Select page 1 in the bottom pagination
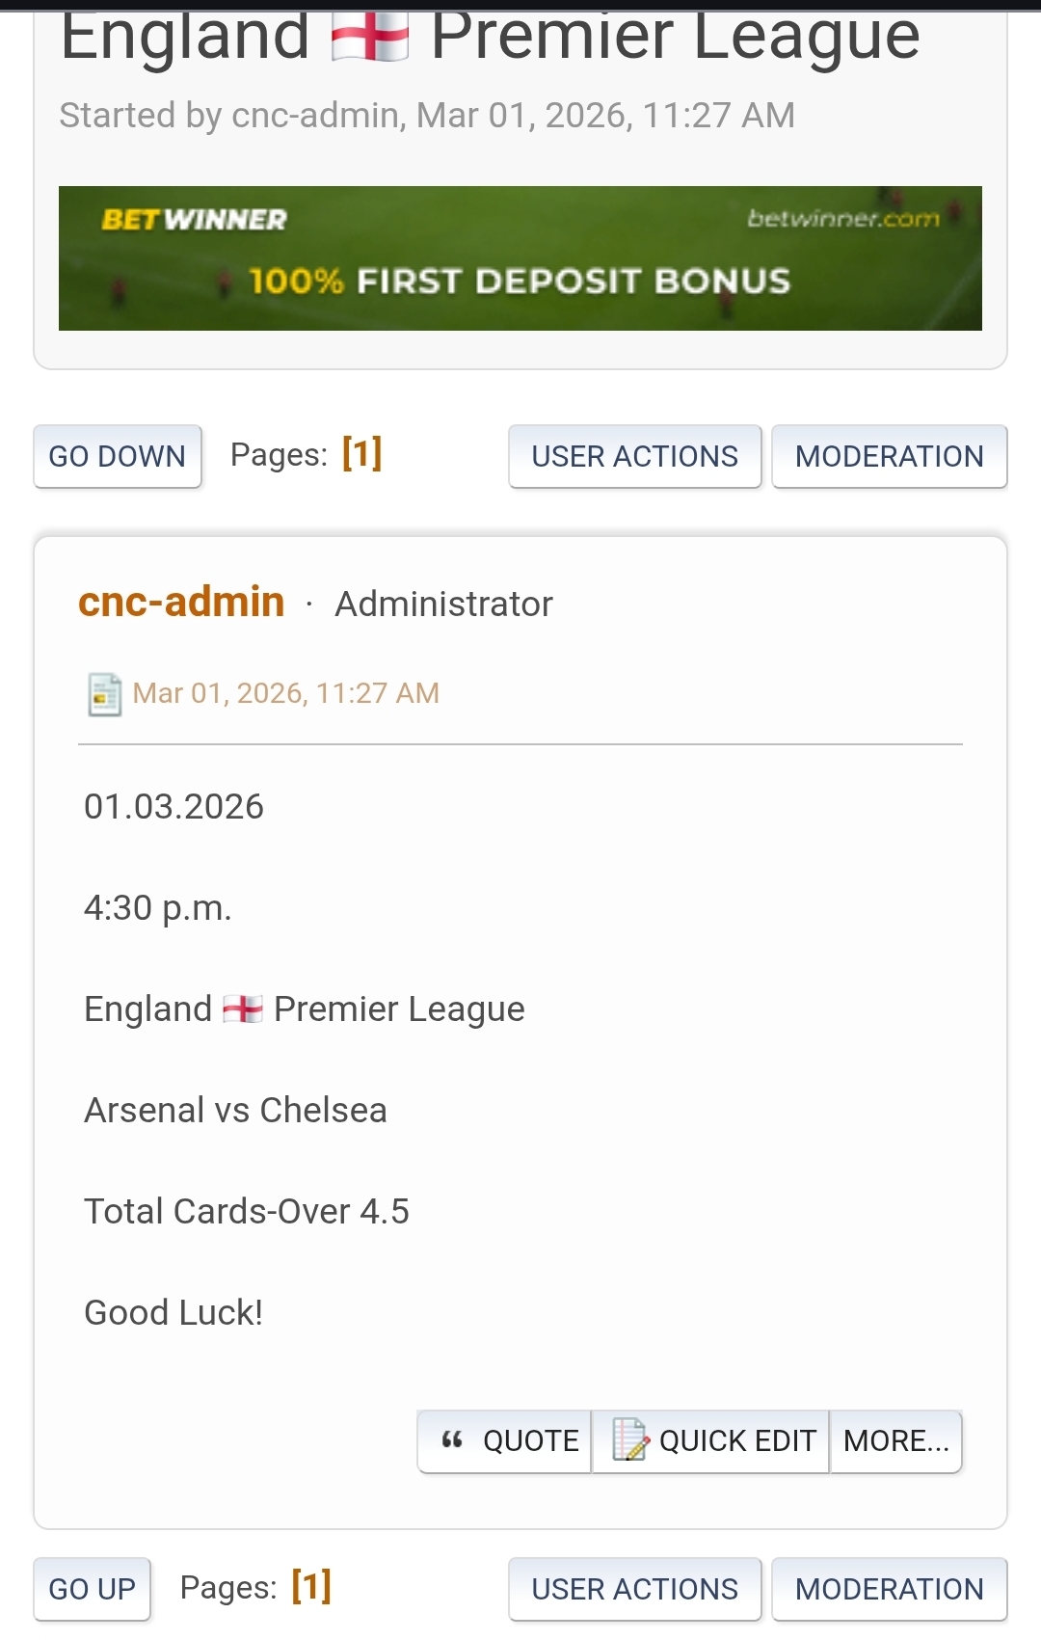The width and height of the screenshot is (1041, 1640). tap(311, 1586)
